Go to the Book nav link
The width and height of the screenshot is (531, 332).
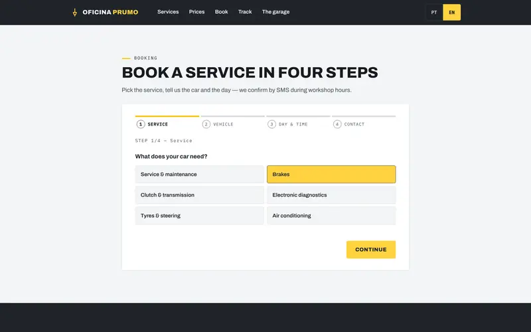(x=222, y=12)
